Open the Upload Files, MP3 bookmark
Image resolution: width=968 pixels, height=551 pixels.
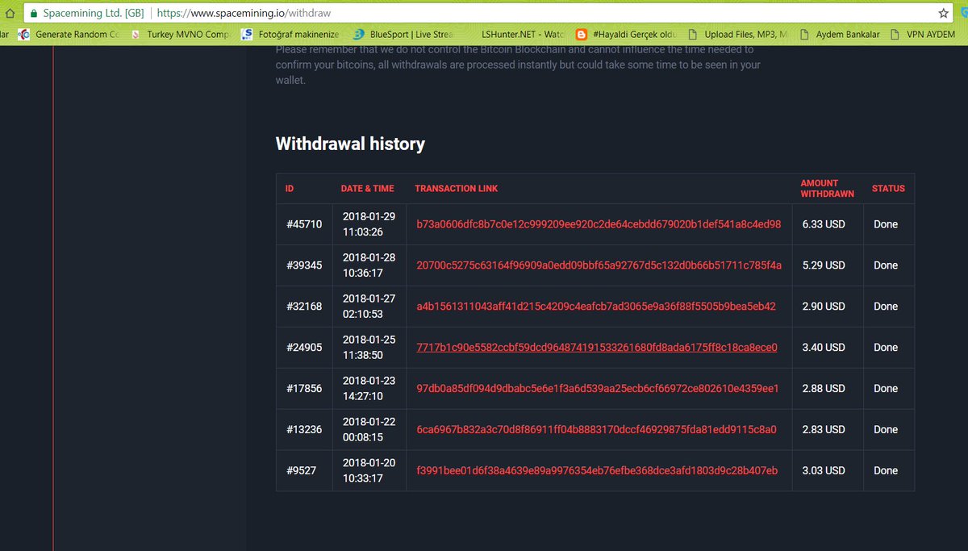click(736, 35)
